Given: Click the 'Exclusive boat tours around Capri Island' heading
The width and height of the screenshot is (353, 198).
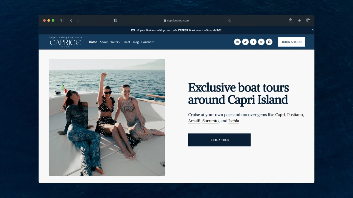Looking at the screenshot, I should click(x=239, y=94).
